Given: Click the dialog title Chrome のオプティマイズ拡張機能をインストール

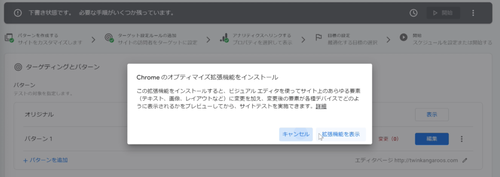Looking at the screenshot, I should tap(207, 77).
